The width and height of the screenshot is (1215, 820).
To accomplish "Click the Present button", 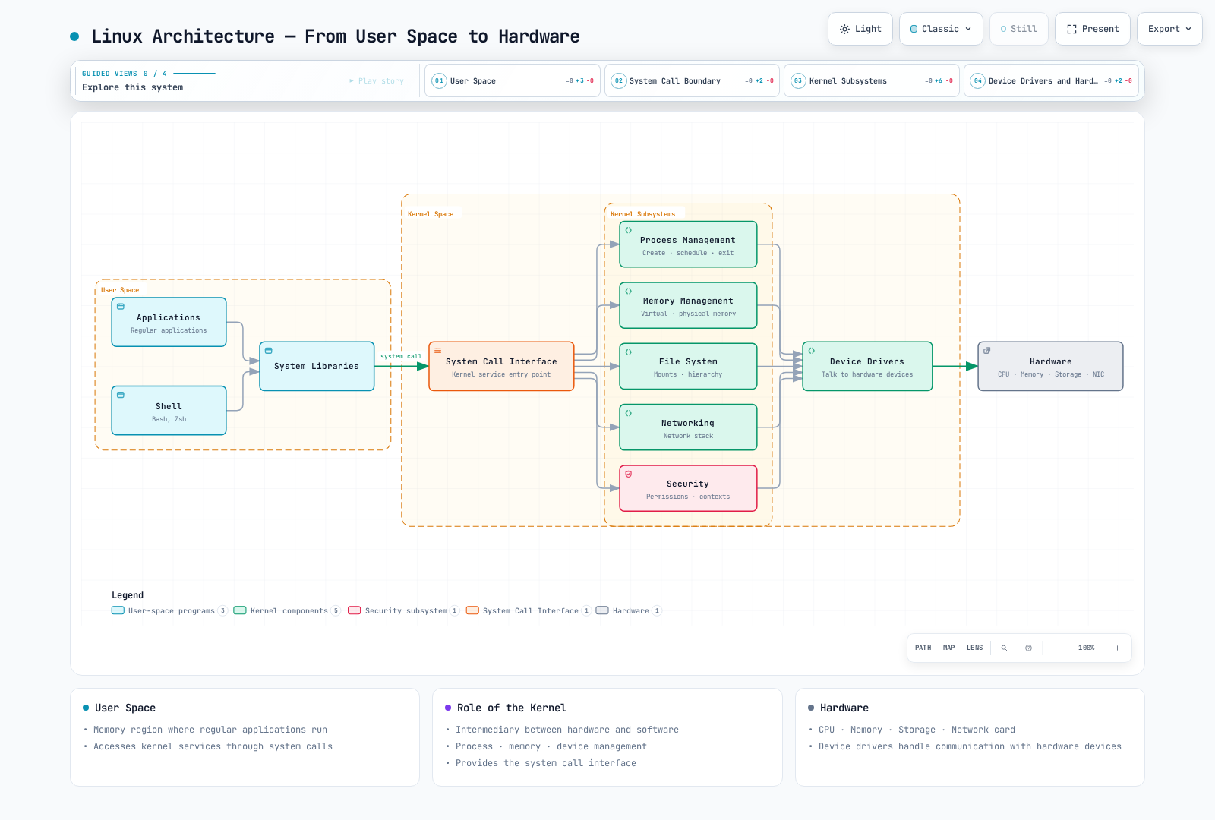I will click(x=1093, y=29).
